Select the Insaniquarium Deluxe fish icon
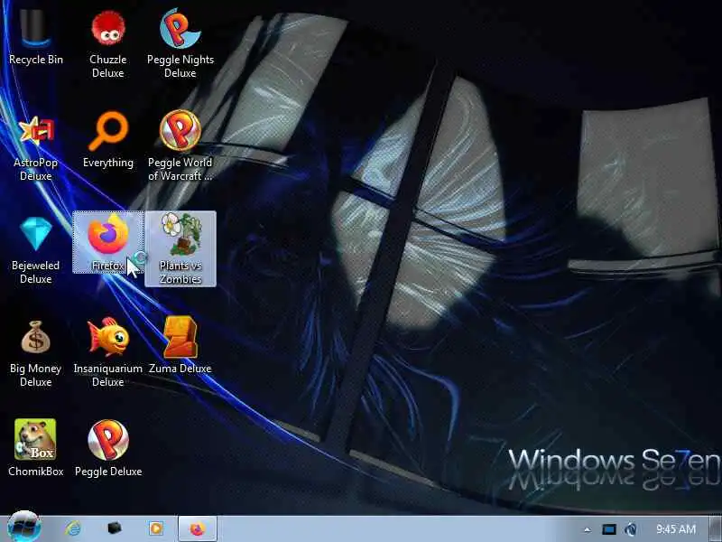This screenshot has width=722, height=542. pyautogui.click(x=107, y=353)
